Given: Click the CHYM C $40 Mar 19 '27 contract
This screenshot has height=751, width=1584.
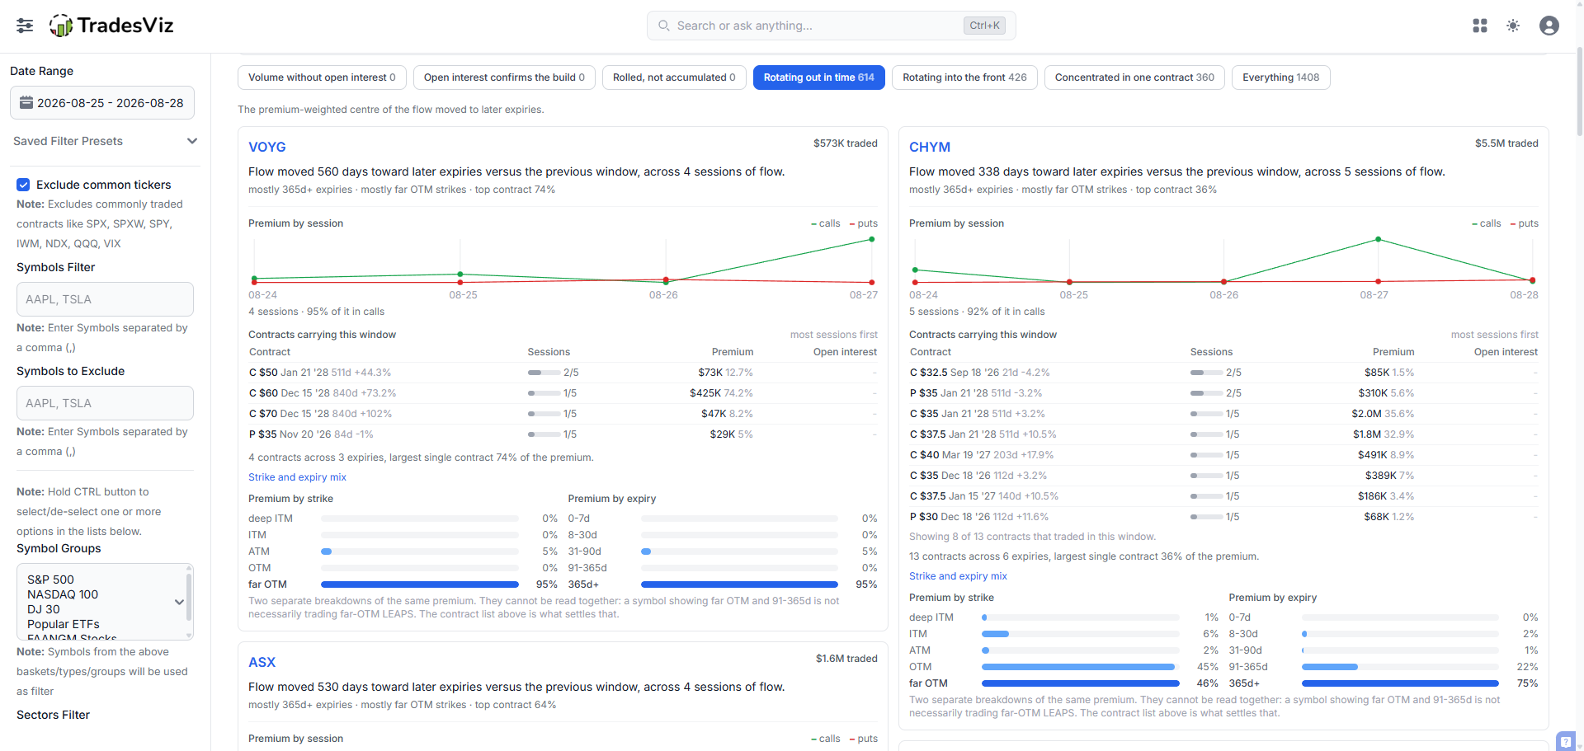Looking at the screenshot, I should click(x=982, y=455).
